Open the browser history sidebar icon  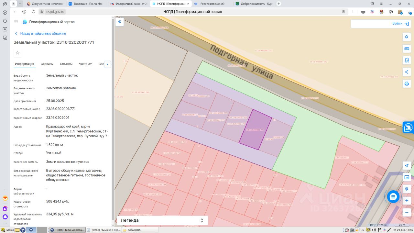[5, 21]
